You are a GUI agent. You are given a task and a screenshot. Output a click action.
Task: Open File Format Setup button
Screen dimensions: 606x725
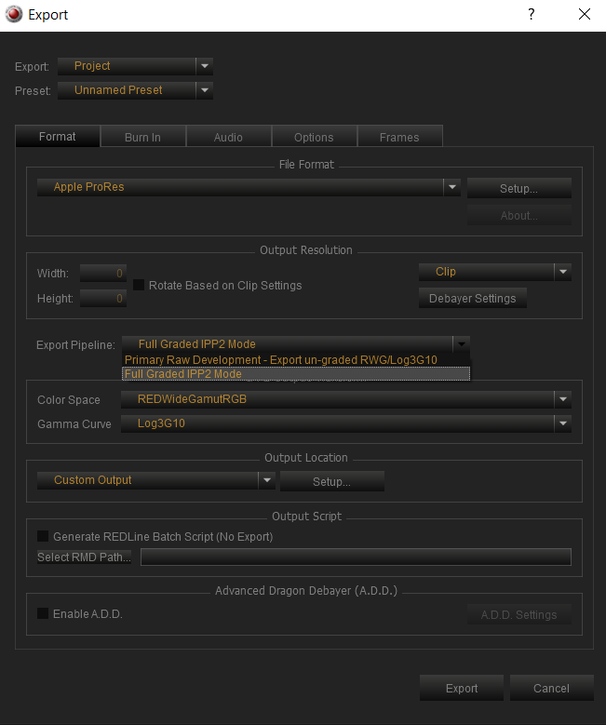519,188
